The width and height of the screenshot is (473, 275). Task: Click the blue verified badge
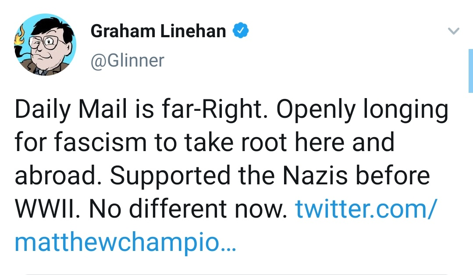[x=241, y=31]
